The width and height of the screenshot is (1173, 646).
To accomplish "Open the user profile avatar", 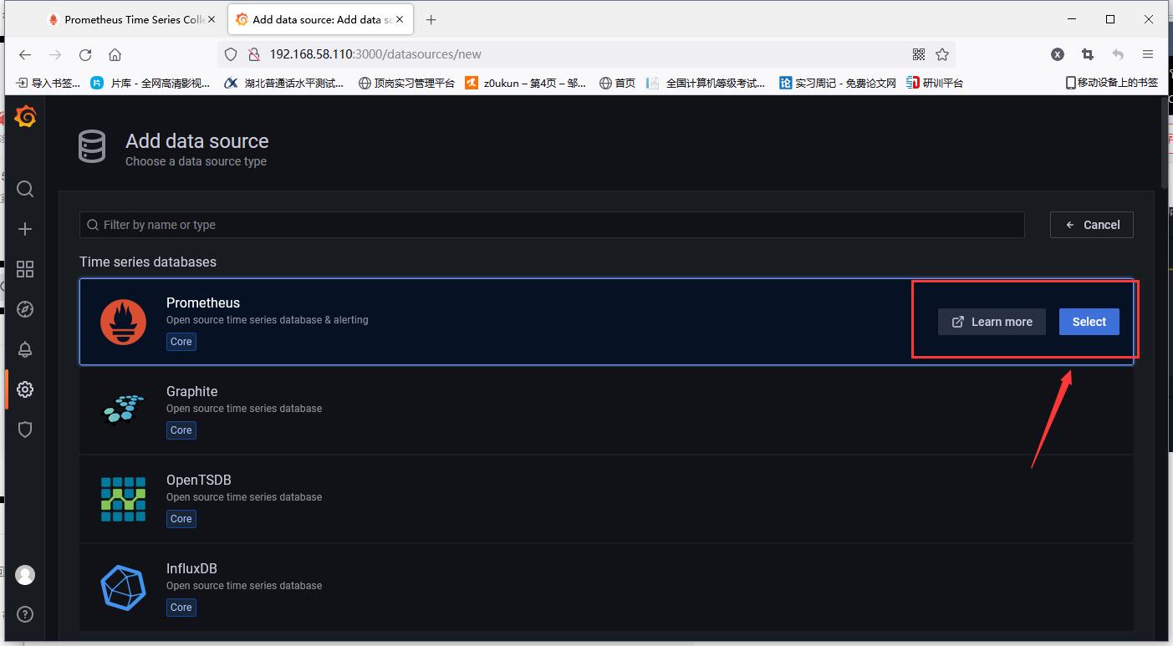I will 25,575.
